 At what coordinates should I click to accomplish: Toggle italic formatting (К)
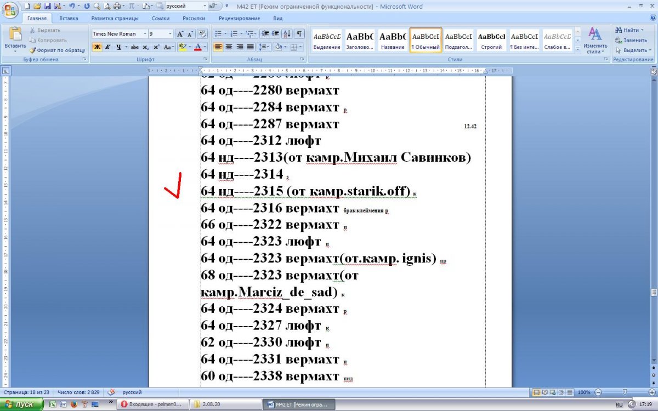[x=107, y=47]
